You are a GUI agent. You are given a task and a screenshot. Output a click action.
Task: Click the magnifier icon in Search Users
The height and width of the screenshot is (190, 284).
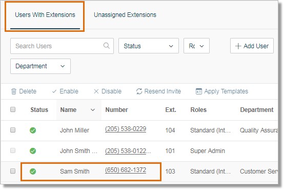tap(107, 46)
